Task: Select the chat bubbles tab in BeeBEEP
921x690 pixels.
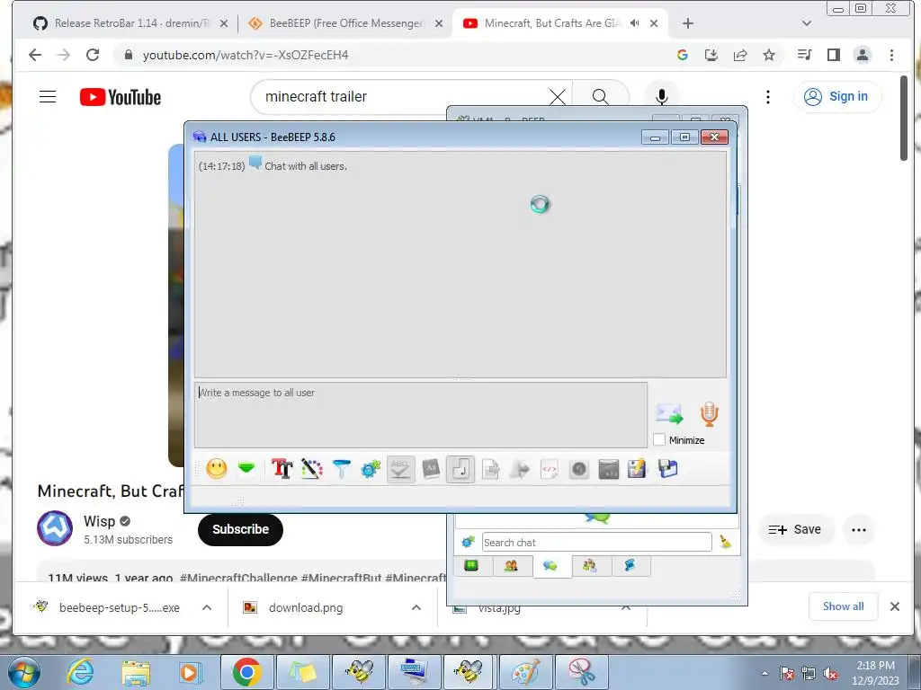Action: [550, 566]
